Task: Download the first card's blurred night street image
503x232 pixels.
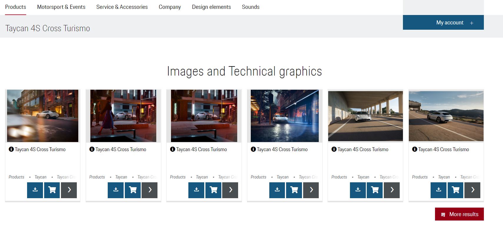Action: pos(35,190)
